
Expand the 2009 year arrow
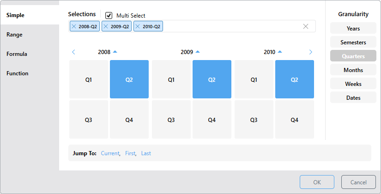198,52
